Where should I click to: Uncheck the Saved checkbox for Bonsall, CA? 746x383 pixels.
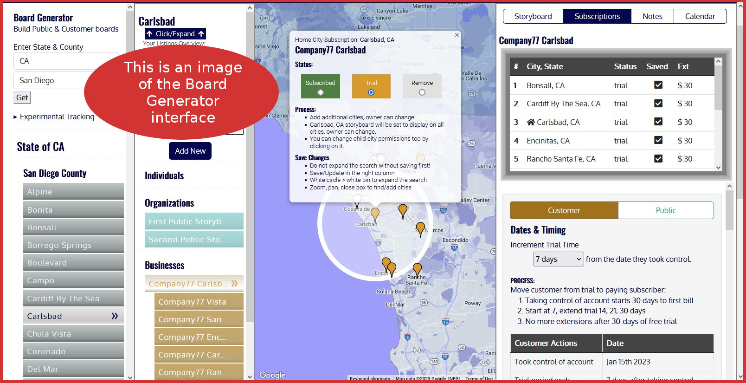pyautogui.click(x=658, y=85)
